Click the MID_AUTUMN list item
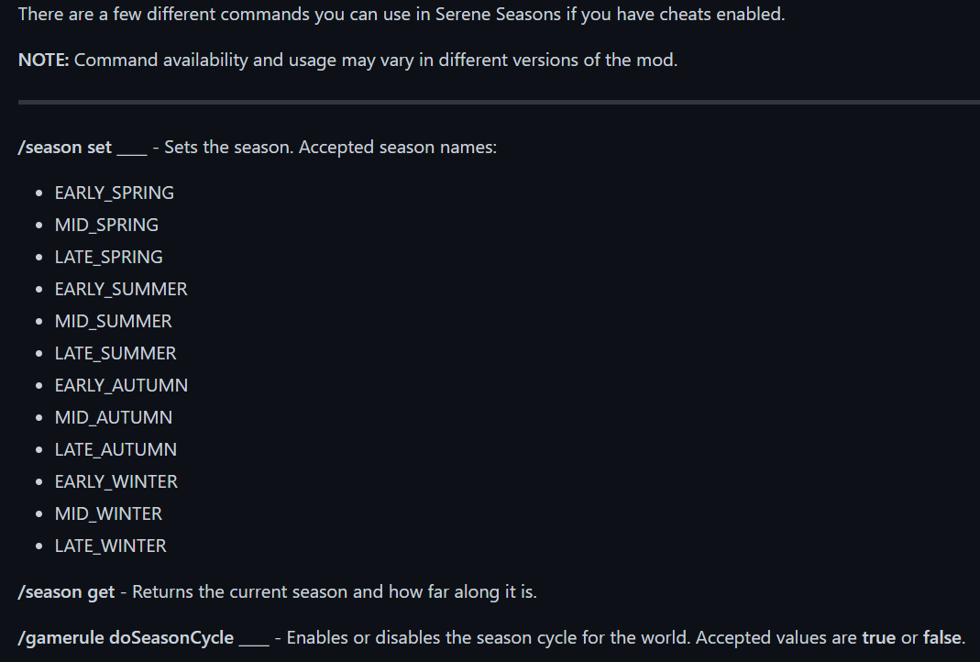The width and height of the screenshot is (980, 662). pos(113,417)
